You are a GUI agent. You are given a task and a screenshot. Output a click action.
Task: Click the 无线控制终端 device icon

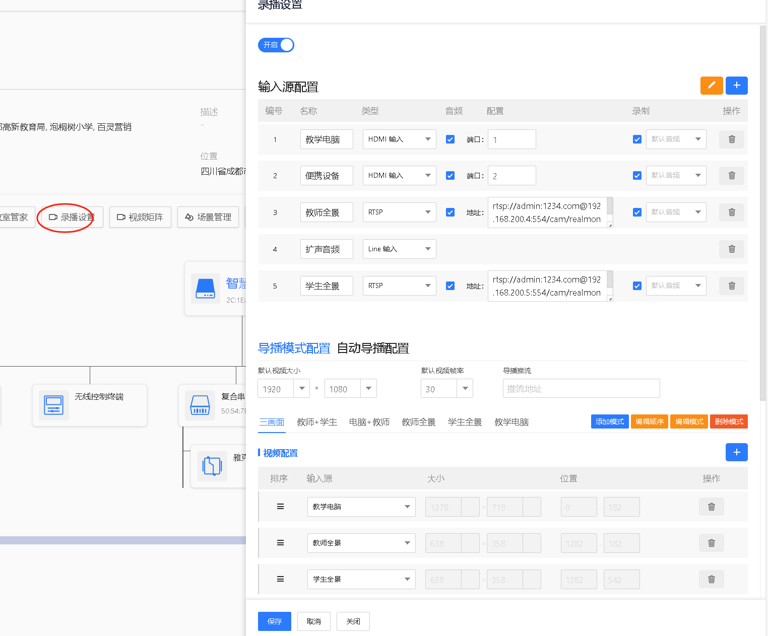click(x=54, y=405)
